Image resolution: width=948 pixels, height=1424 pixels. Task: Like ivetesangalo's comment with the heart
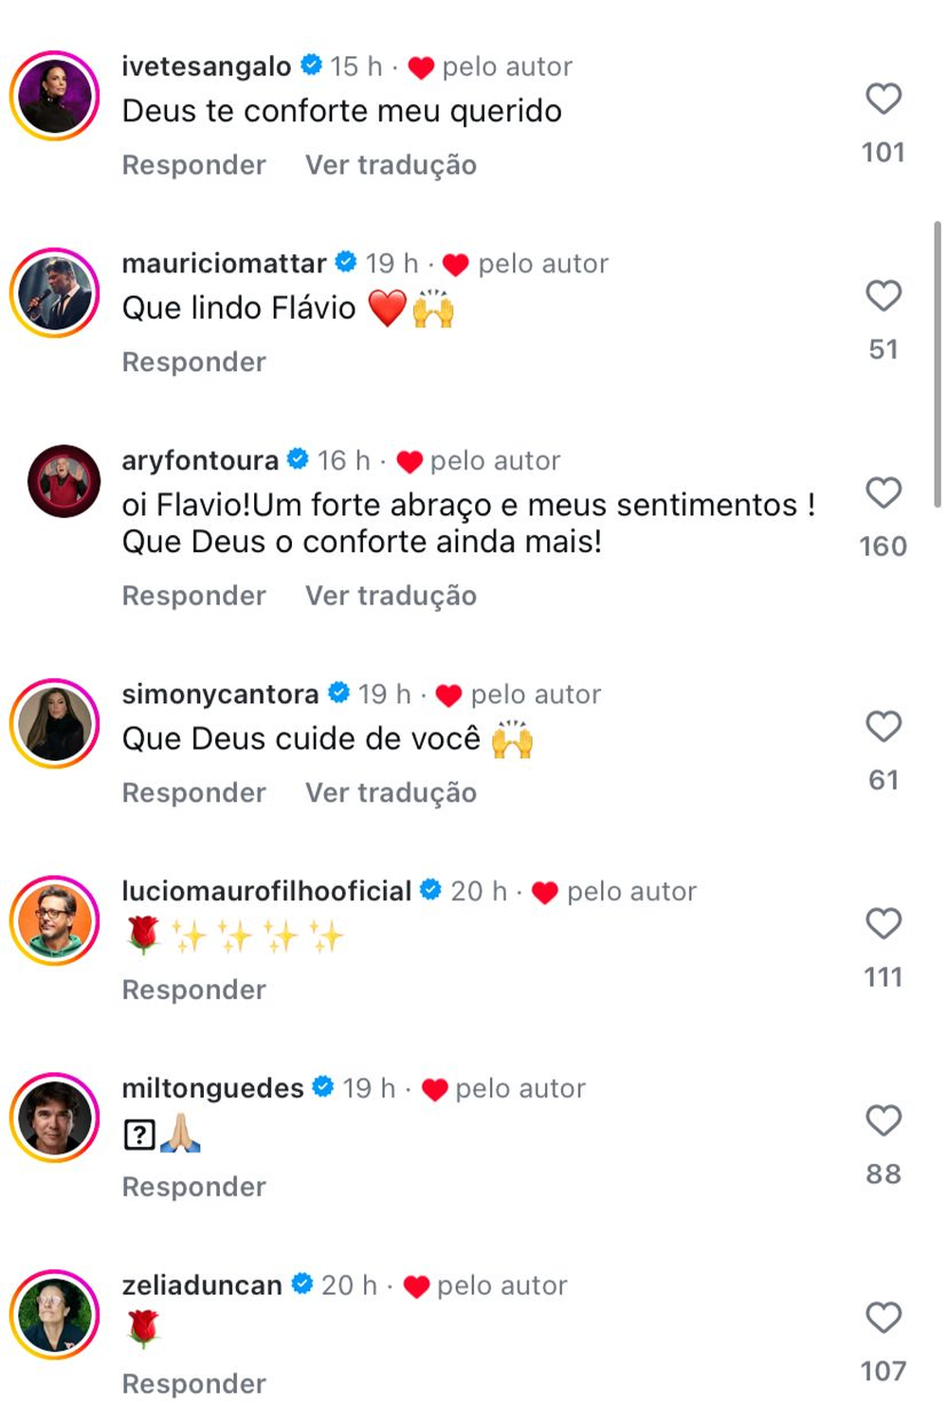883,99
